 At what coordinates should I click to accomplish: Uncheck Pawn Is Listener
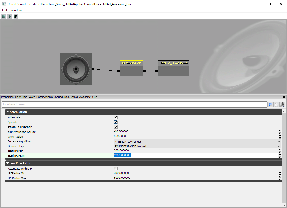tap(116, 127)
